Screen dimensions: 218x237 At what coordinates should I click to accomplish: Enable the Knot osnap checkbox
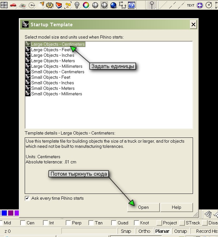pyautogui.click(x=136, y=223)
